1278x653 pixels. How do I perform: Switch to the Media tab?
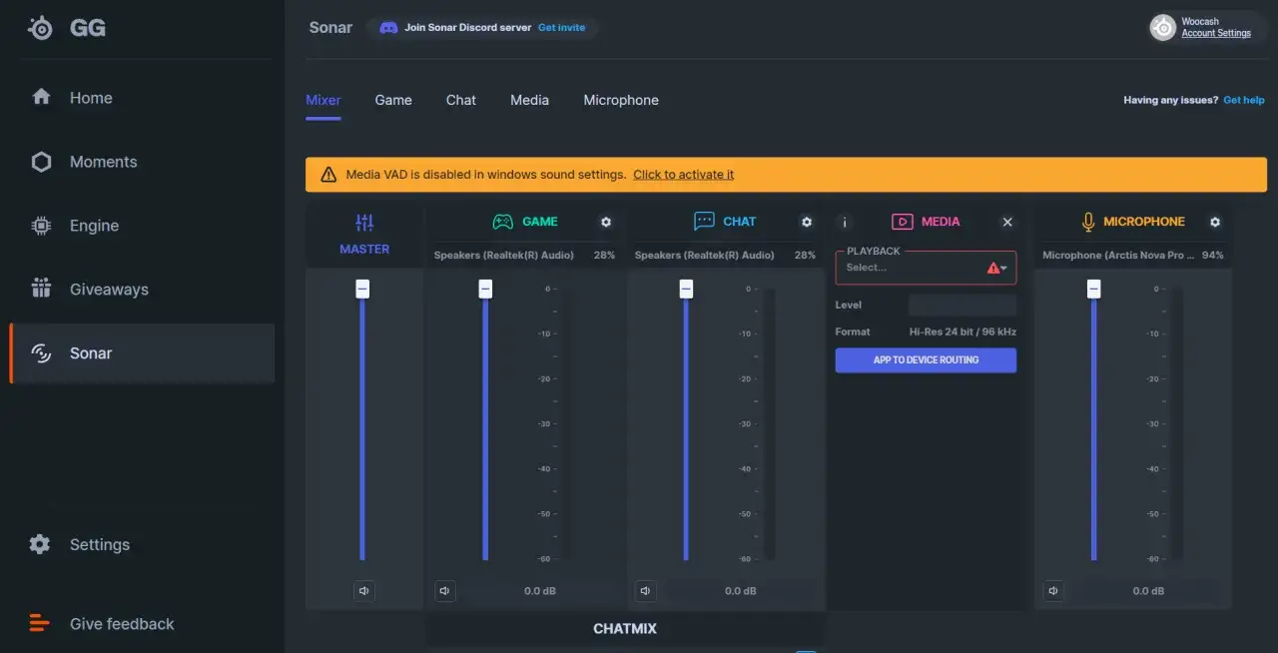529,100
